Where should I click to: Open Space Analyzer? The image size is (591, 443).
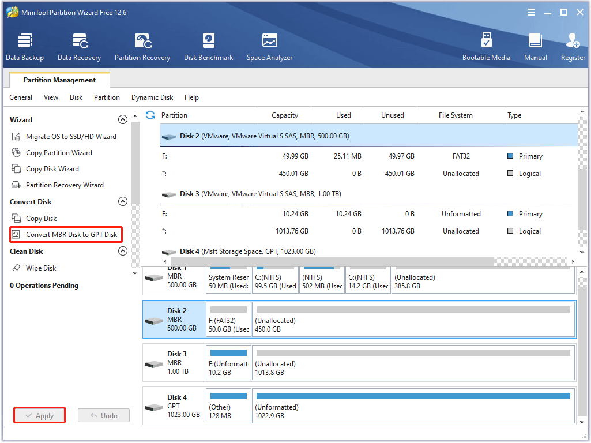[x=269, y=47]
